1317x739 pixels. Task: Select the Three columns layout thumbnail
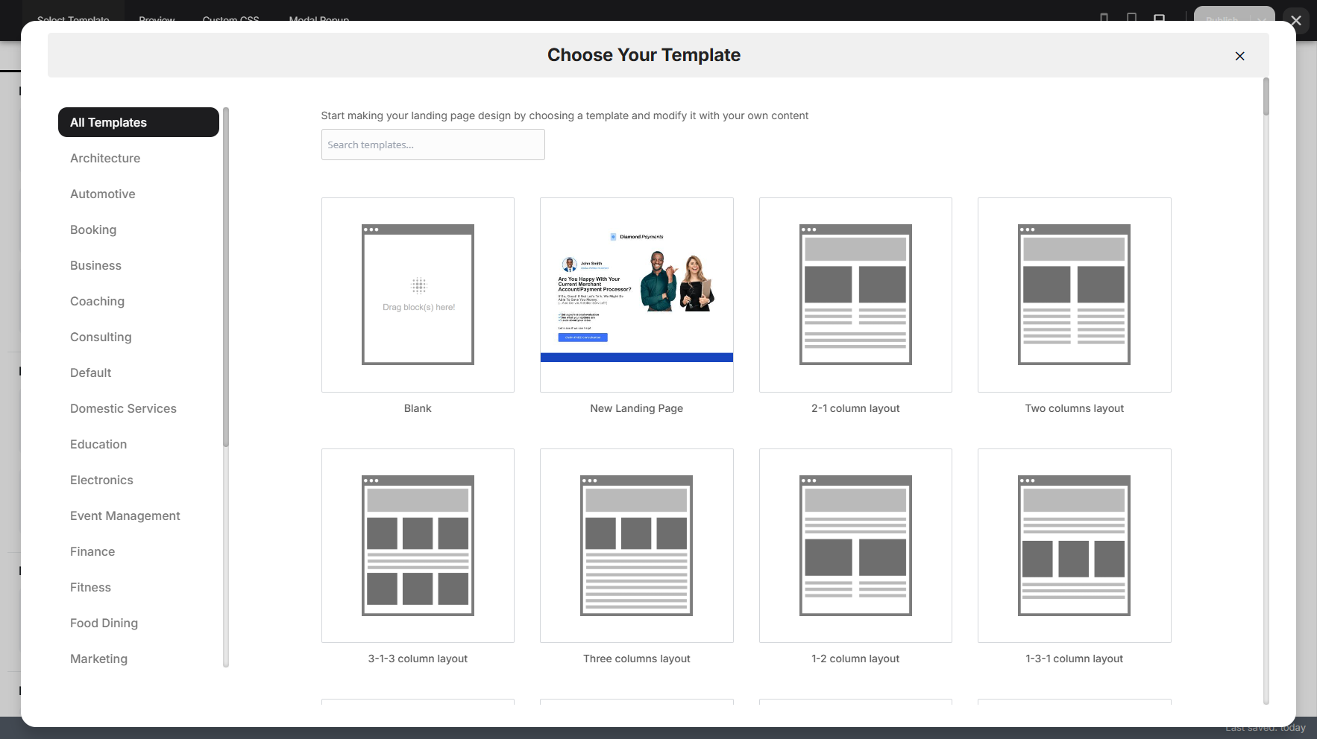click(637, 545)
